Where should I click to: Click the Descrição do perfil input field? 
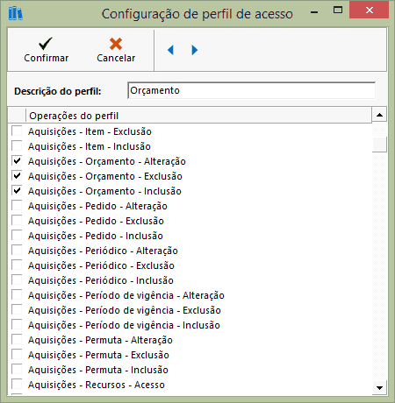(252, 90)
